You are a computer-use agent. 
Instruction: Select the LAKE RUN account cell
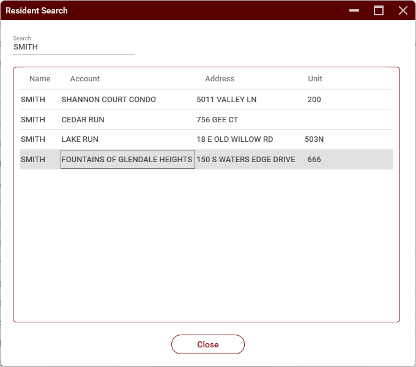point(80,139)
